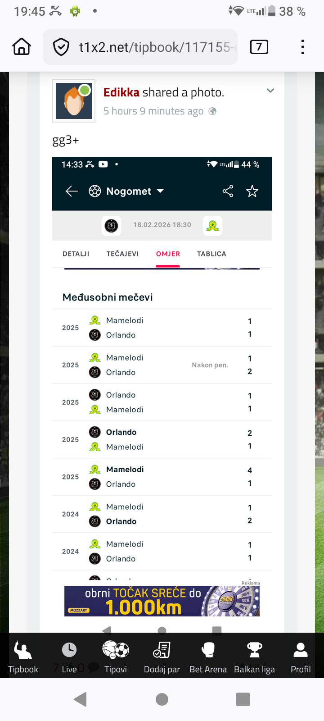Screen dimensions: 324x721
Task: Expand the post options chevron
Action: click(x=270, y=91)
